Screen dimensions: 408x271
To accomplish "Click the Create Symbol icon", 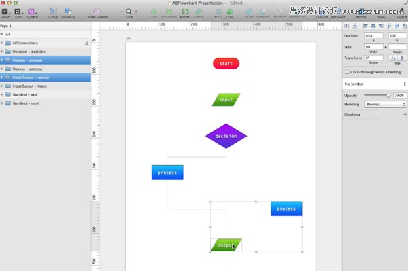I will (97, 12).
